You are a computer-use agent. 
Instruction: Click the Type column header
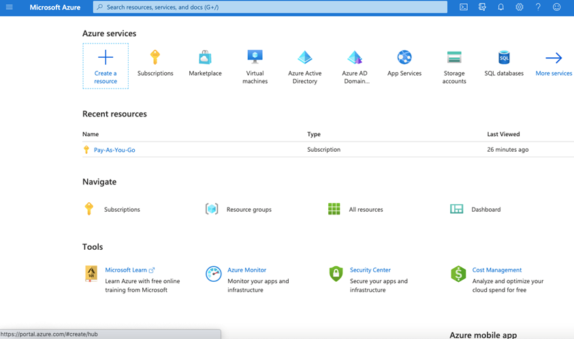314,134
